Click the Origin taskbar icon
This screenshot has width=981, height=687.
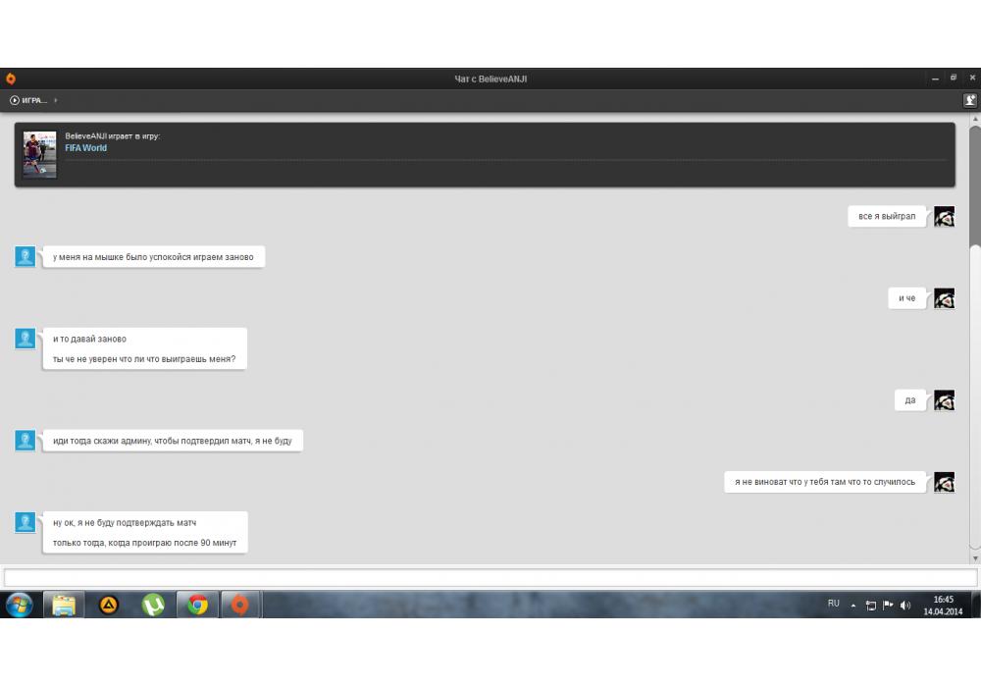240,605
